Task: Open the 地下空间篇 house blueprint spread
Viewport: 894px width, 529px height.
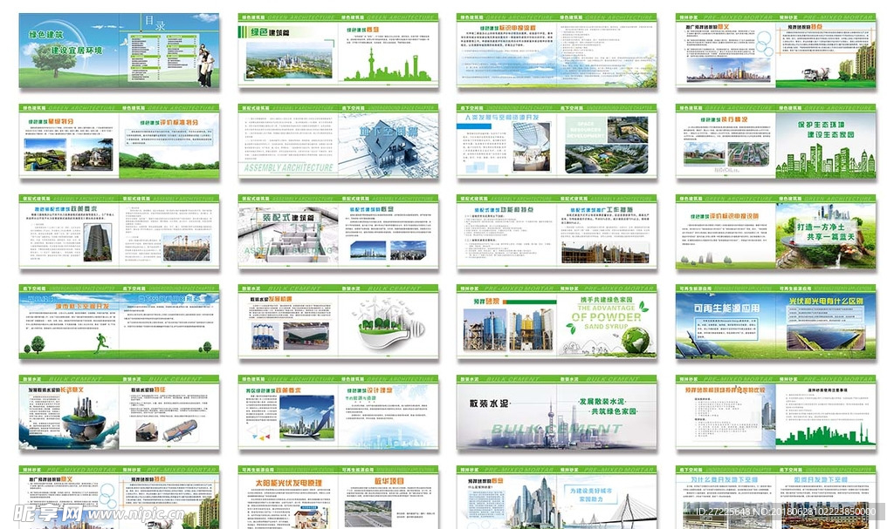Action: click(x=338, y=142)
